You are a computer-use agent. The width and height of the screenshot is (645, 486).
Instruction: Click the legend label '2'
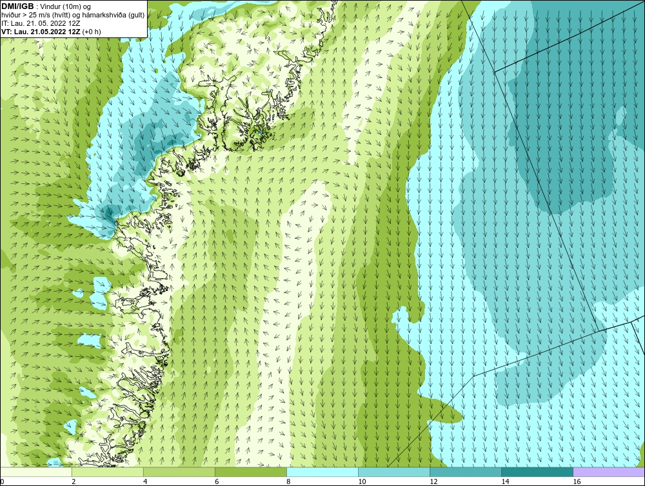pos(74,481)
